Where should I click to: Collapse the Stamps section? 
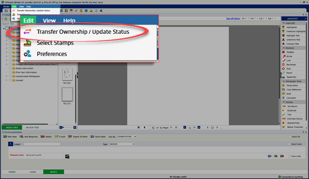tap(283, 102)
